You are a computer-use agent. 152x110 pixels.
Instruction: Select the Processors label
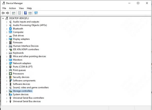coord(18,74)
